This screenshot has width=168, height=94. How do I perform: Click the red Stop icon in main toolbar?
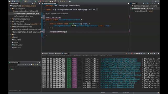41,1
